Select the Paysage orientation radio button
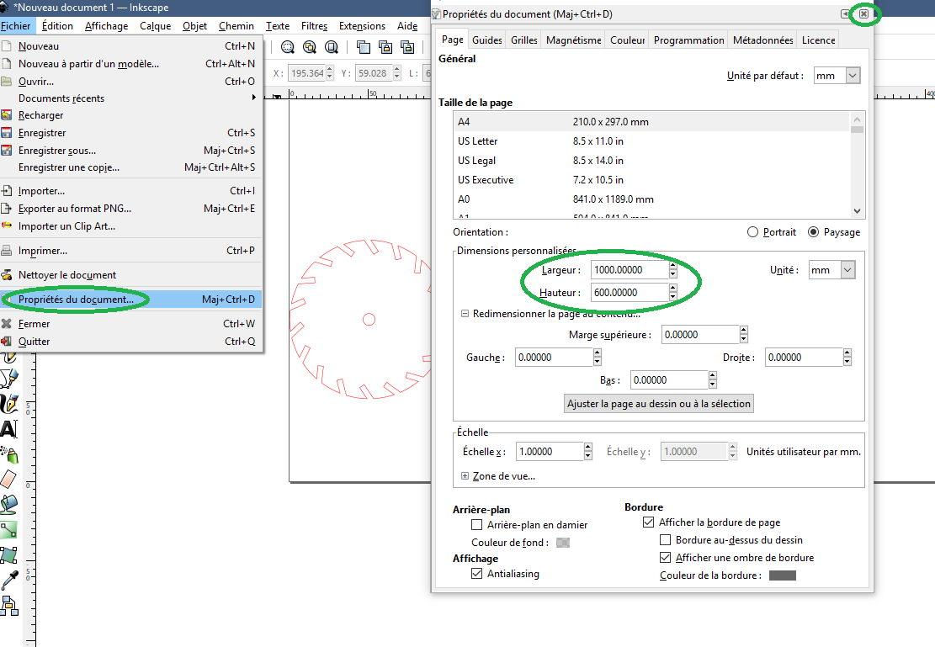Image resolution: width=935 pixels, height=647 pixels. 813,232
